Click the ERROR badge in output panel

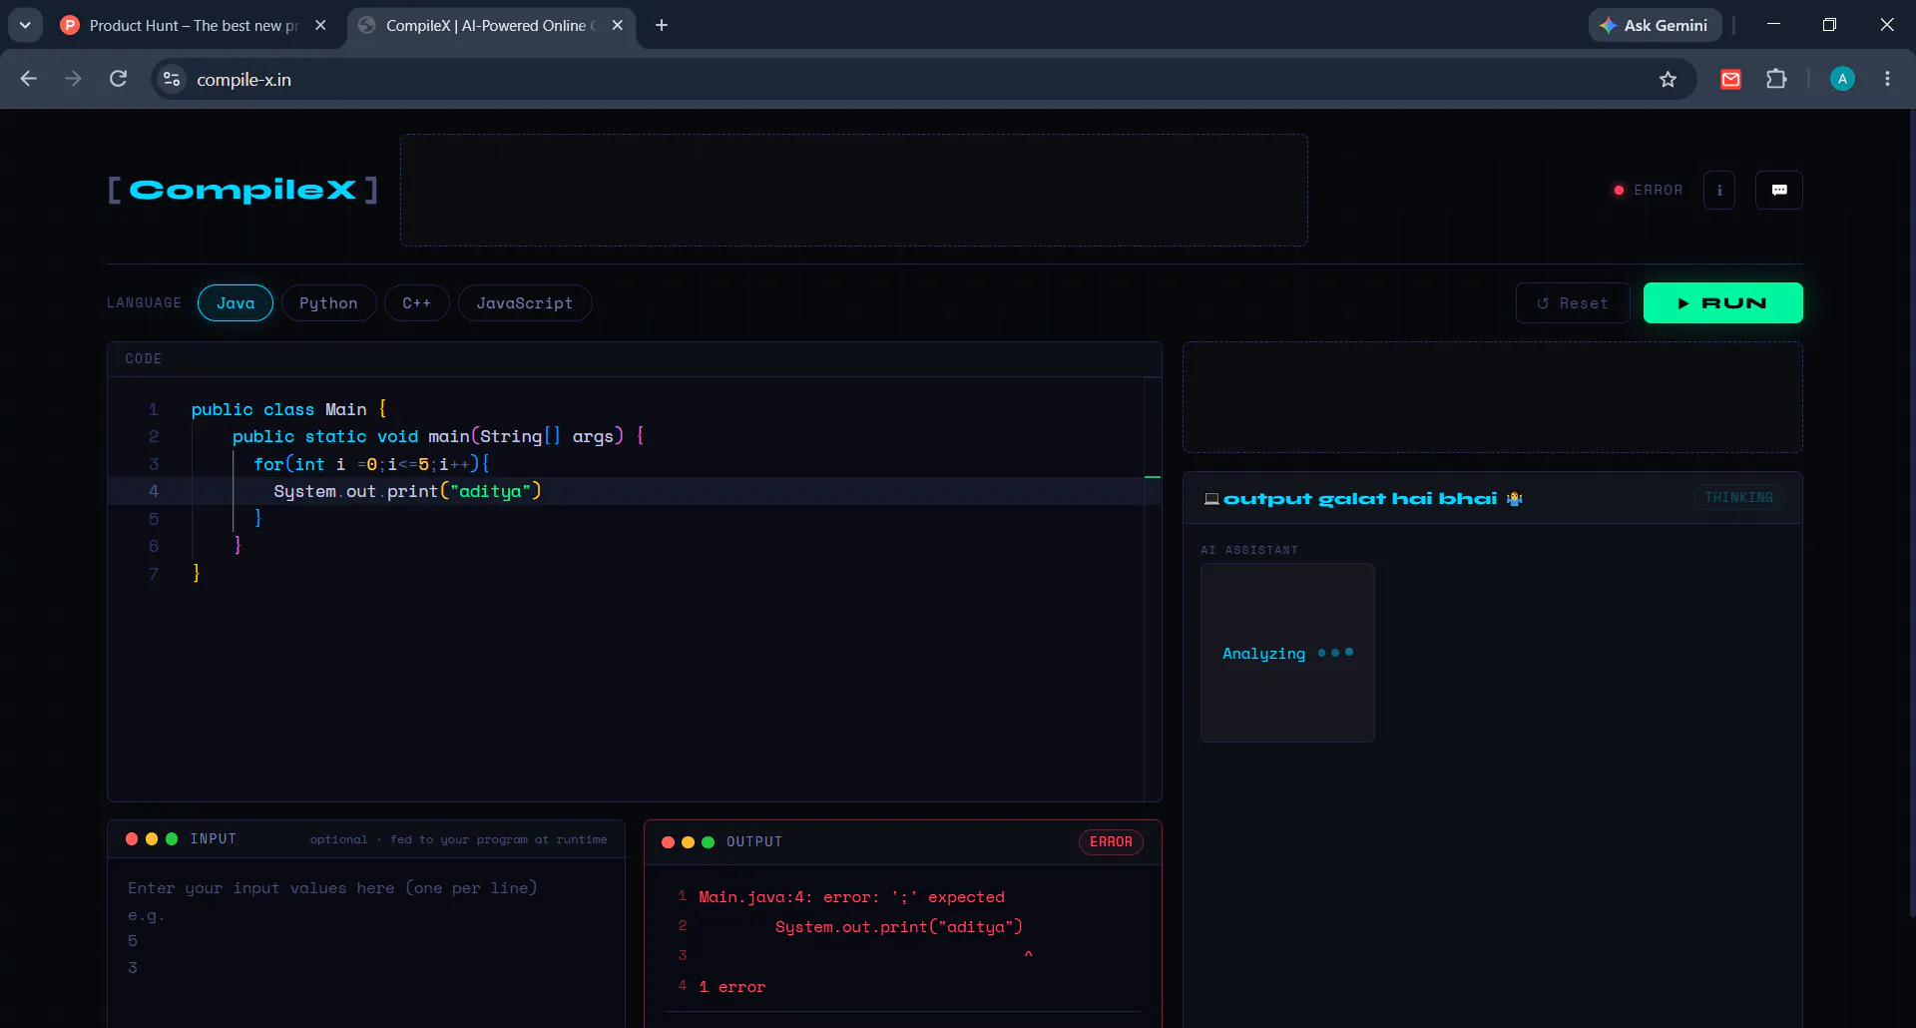coord(1111,842)
